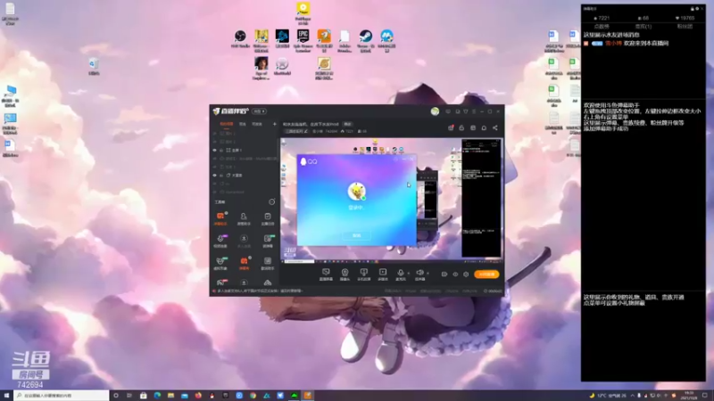Image resolution: width=714 pixels, height=401 pixels.
Task: Click the stream preview thumbnail
Action: point(392,200)
